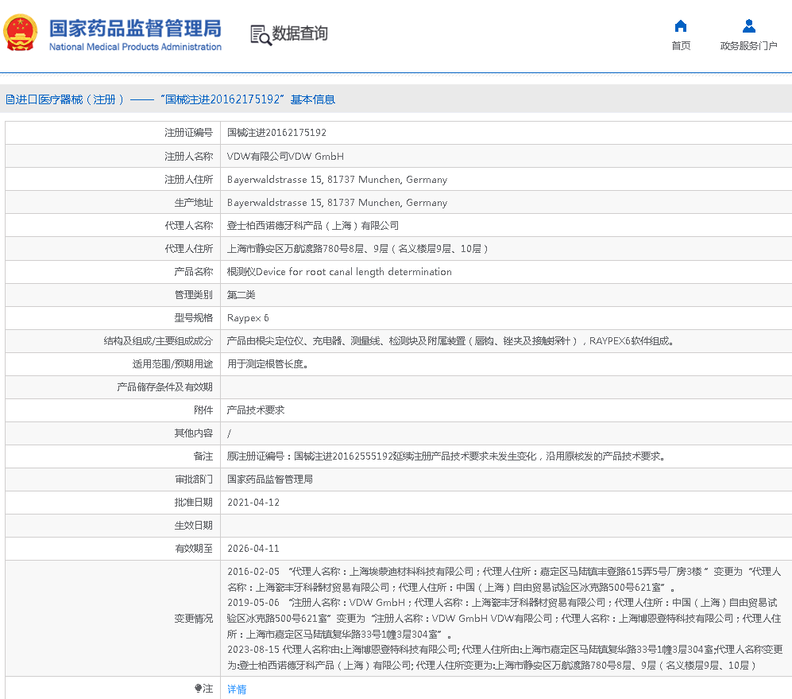
Task: Click the 国家药品监督管理局 site title
Action: pyautogui.click(x=135, y=29)
